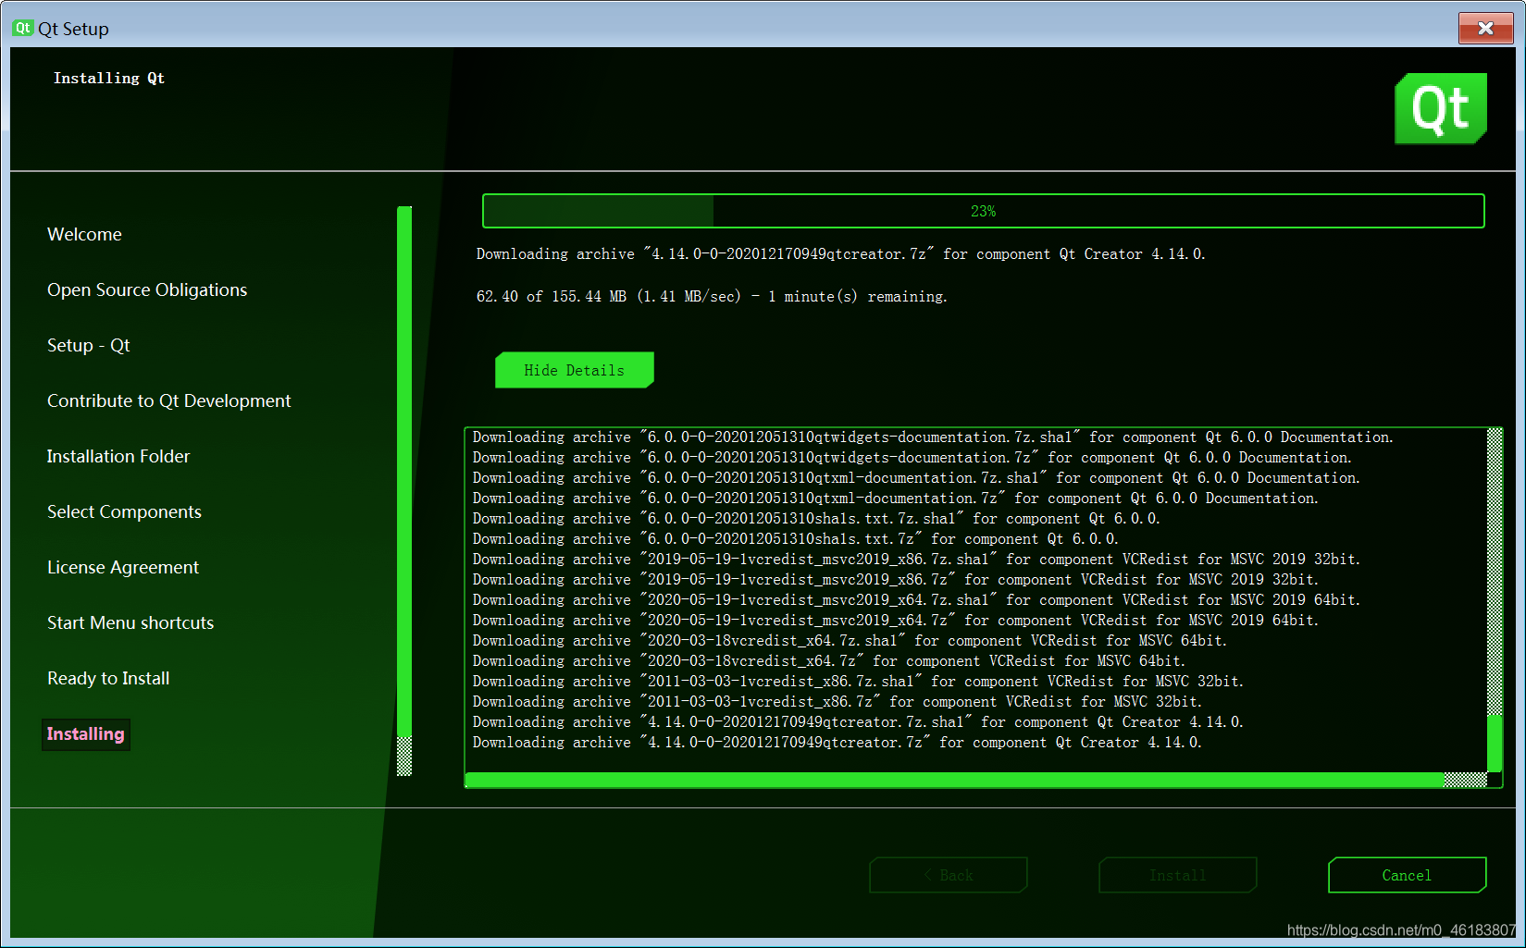Select the Ready to Install step
The width and height of the screenshot is (1526, 948).
(108, 678)
